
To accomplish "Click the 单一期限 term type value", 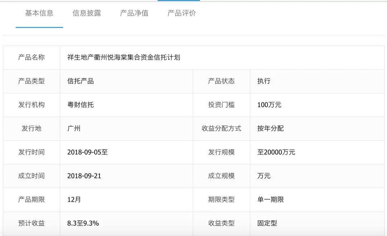I will coord(271,200).
